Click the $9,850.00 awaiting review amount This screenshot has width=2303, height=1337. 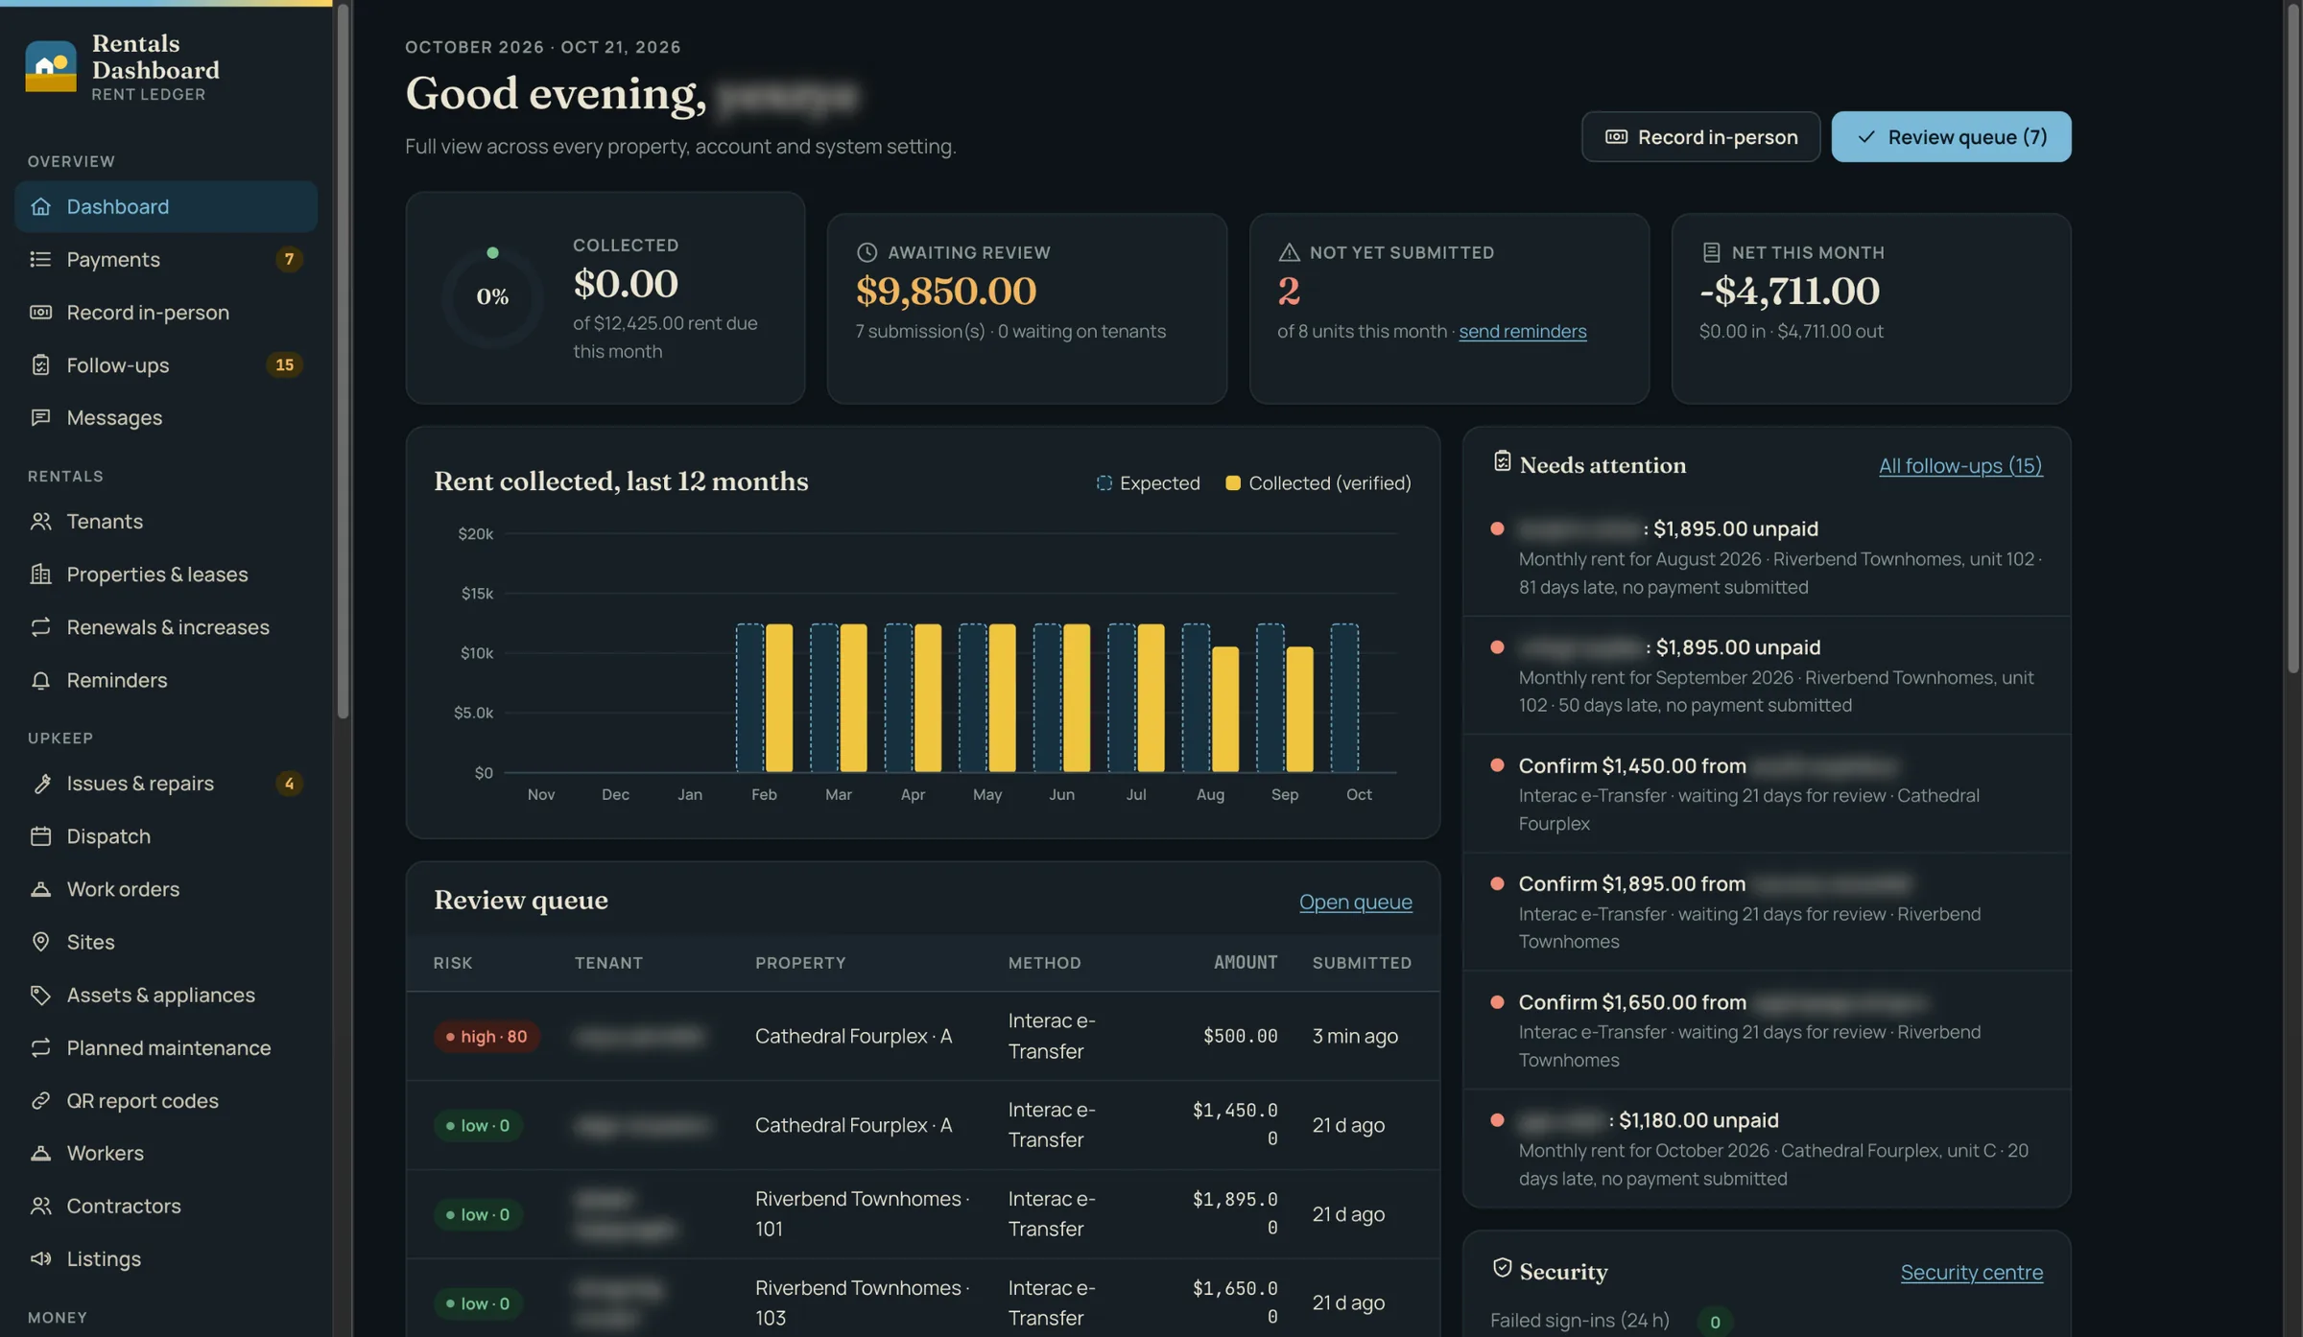point(946,291)
